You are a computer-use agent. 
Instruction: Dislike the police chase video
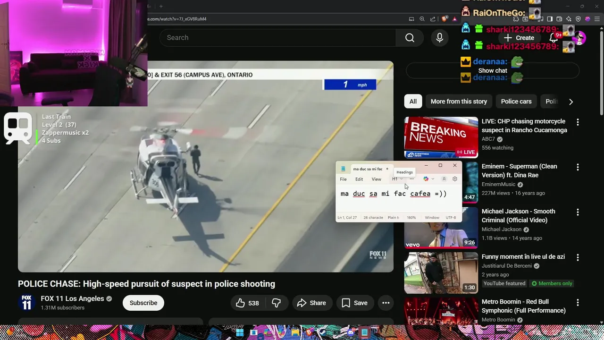coord(277,303)
